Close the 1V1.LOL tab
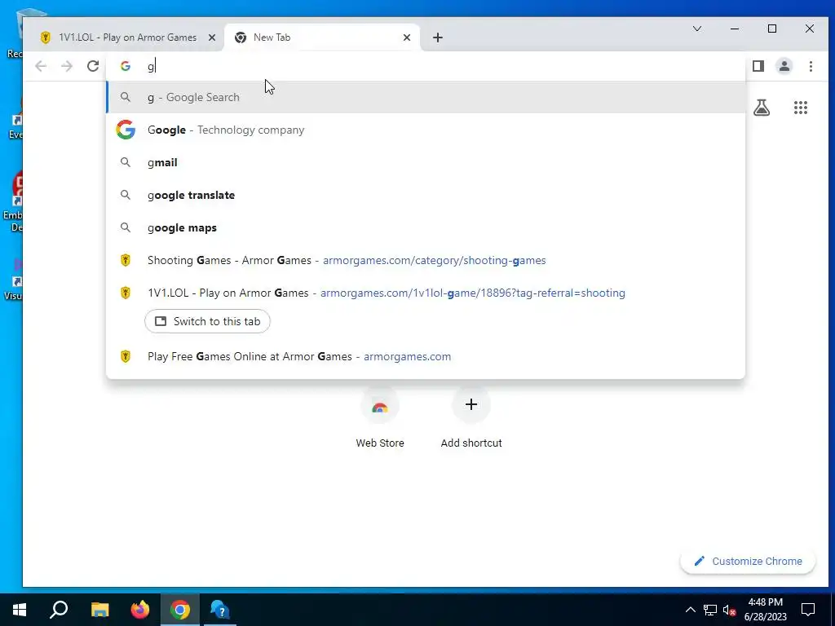This screenshot has width=835, height=626. pos(211,37)
